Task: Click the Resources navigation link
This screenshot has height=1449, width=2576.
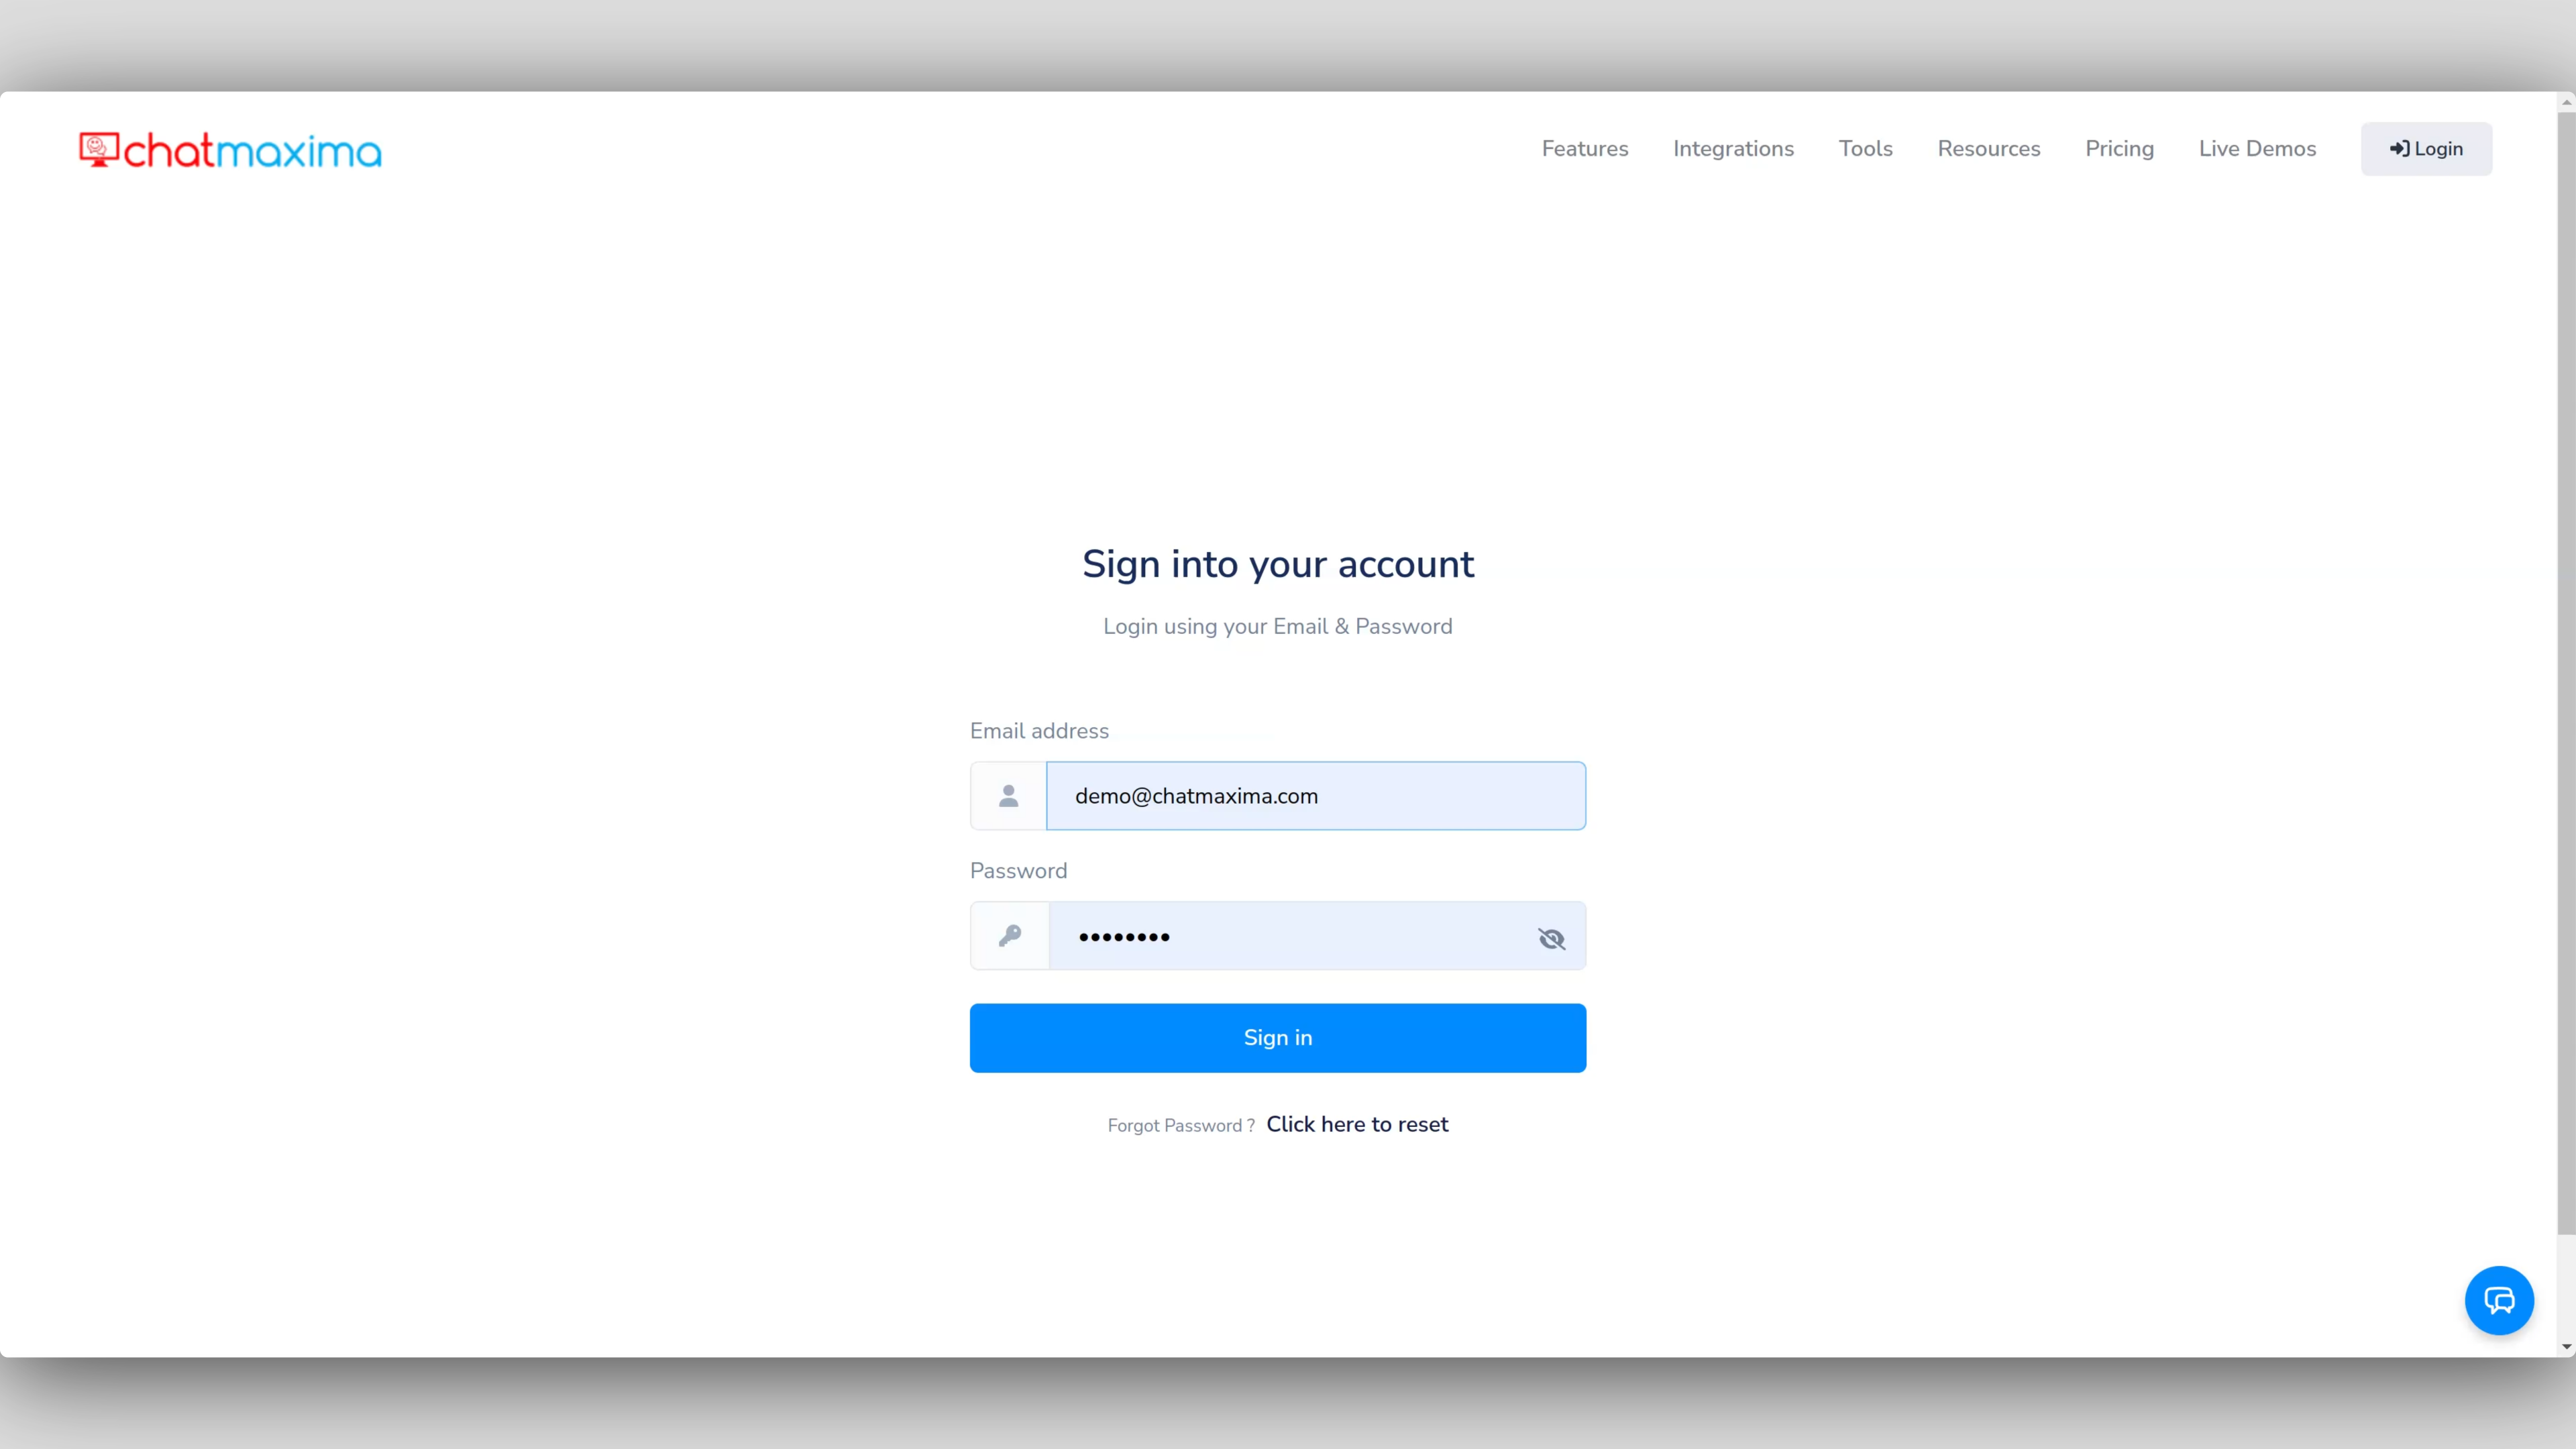Action: coord(1988,149)
